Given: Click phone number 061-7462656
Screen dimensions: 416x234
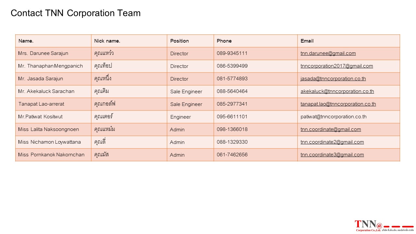Looking at the screenshot, I should pos(232,155).
